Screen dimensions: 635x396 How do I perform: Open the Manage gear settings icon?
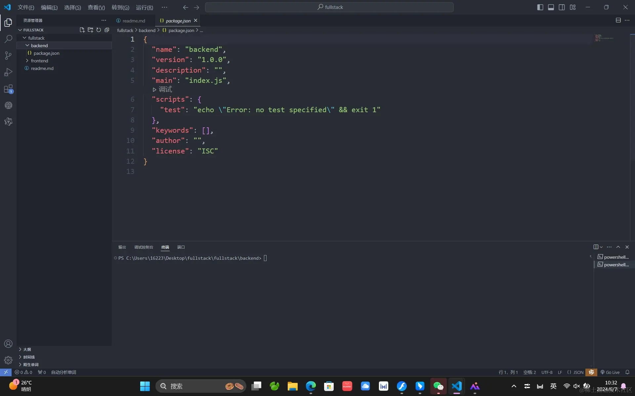(x=8, y=360)
